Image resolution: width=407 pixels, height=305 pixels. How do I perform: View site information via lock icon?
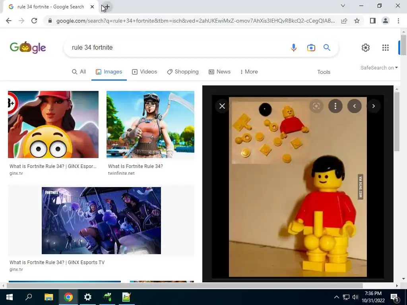[50, 21]
